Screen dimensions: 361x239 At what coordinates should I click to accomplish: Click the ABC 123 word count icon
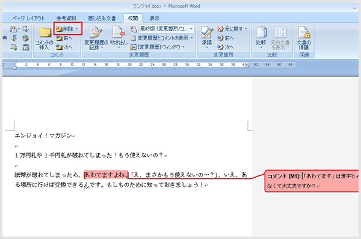click(26, 47)
